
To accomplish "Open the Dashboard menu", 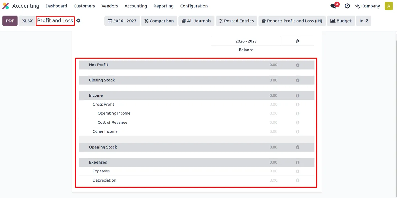I will [x=56, y=6].
